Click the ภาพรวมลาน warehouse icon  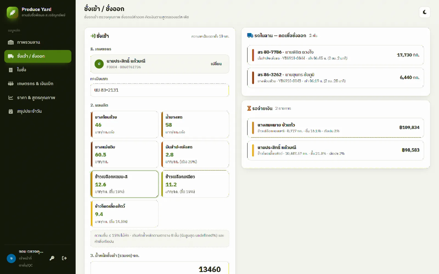11,42
